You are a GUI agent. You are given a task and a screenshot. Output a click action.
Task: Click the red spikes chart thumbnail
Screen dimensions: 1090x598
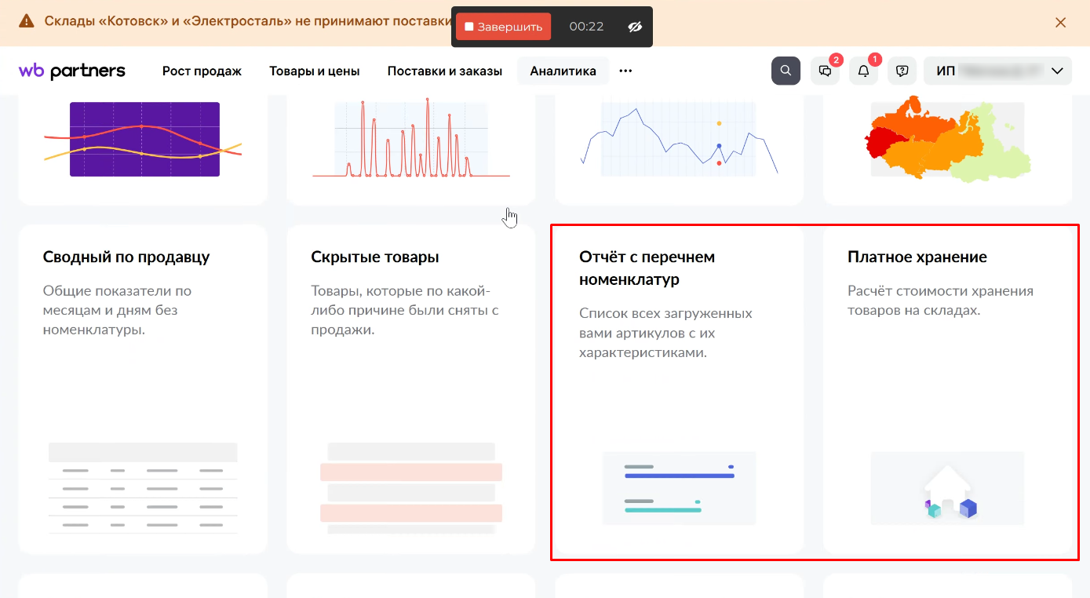coord(411,139)
